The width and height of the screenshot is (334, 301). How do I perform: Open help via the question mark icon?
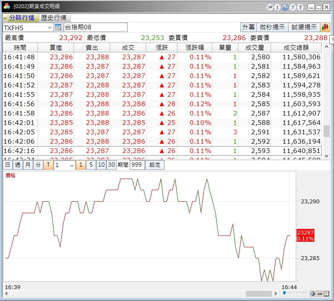(x=293, y=7)
